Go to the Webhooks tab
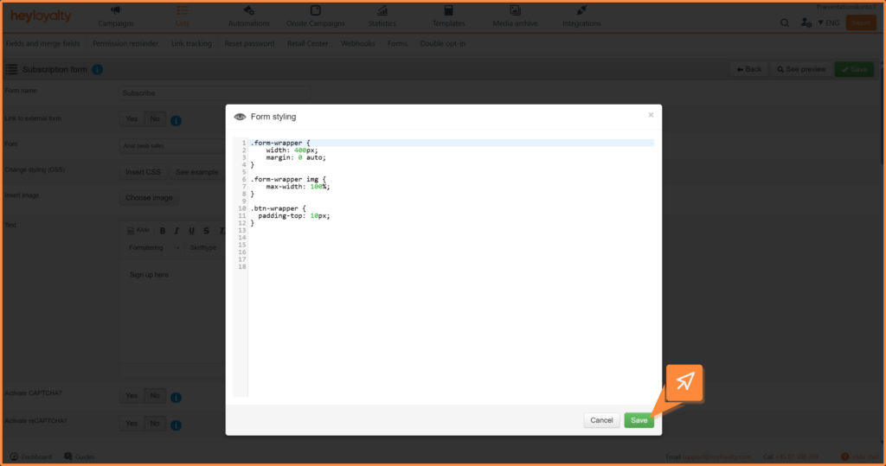 pos(358,43)
